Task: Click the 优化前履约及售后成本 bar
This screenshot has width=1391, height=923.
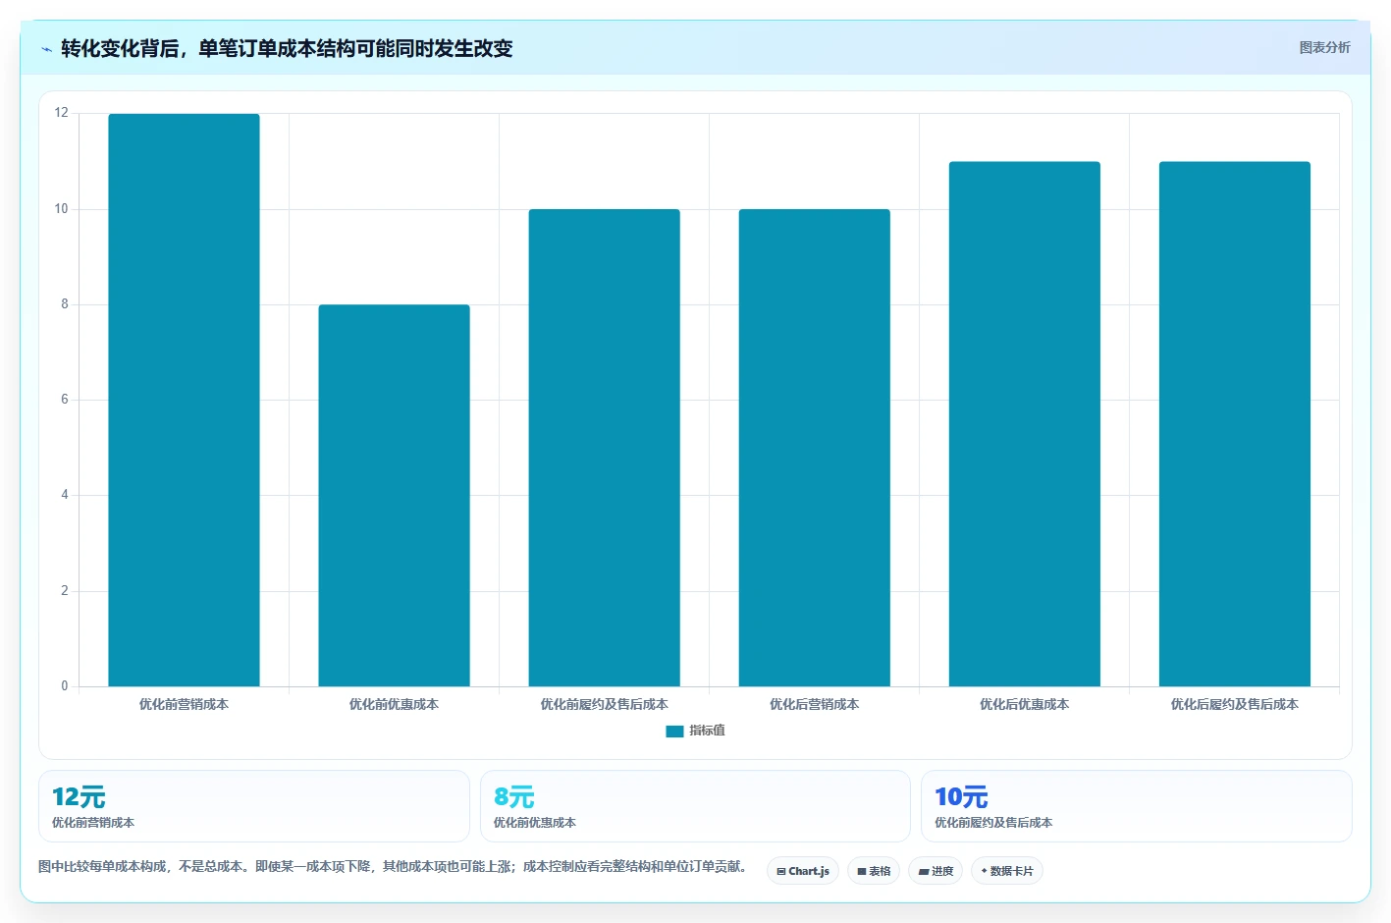Action: click(604, 448)
